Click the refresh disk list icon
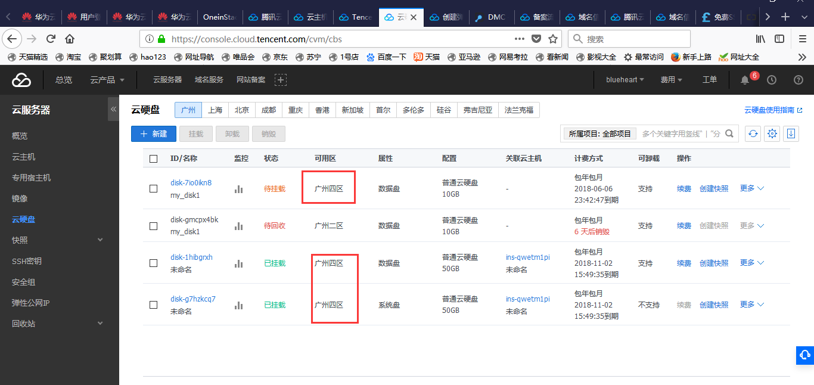814x385 pixels. tap(753, 133)
